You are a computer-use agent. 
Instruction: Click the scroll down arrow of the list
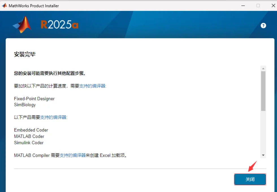click(263, 155)
